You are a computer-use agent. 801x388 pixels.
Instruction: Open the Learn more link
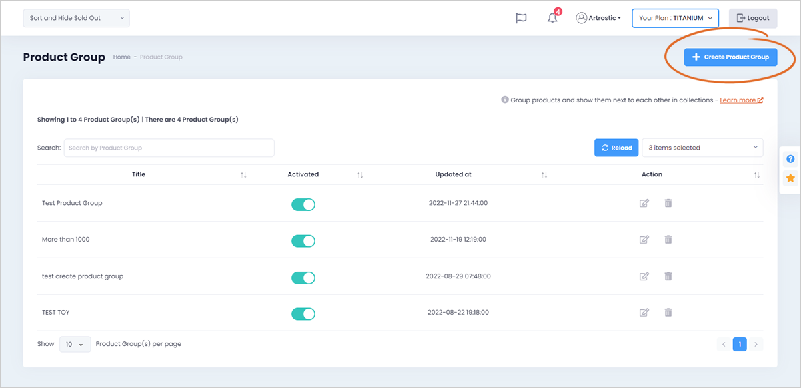(742, 100)
